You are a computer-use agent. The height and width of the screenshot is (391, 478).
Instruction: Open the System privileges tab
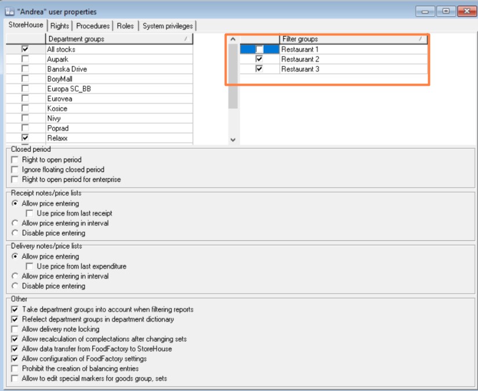167,26
